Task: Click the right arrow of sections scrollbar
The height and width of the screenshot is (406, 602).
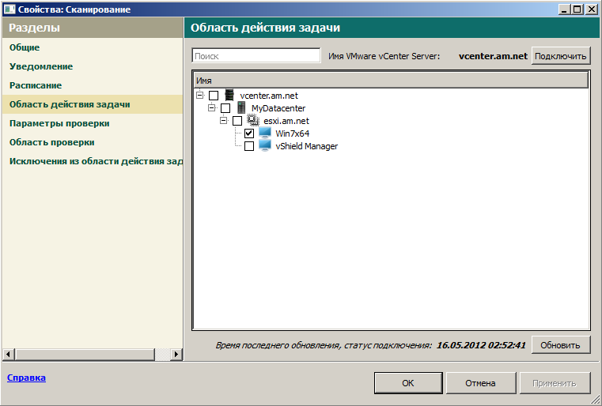Action: [176, 354]
